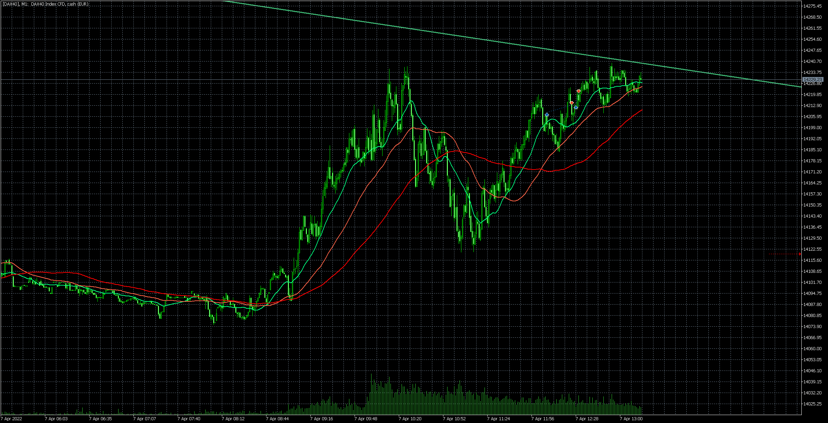Click the 7 Apr 08:44 time label
Image resolution: width=828 pixels, height=423 pixels.
[277, 419]
